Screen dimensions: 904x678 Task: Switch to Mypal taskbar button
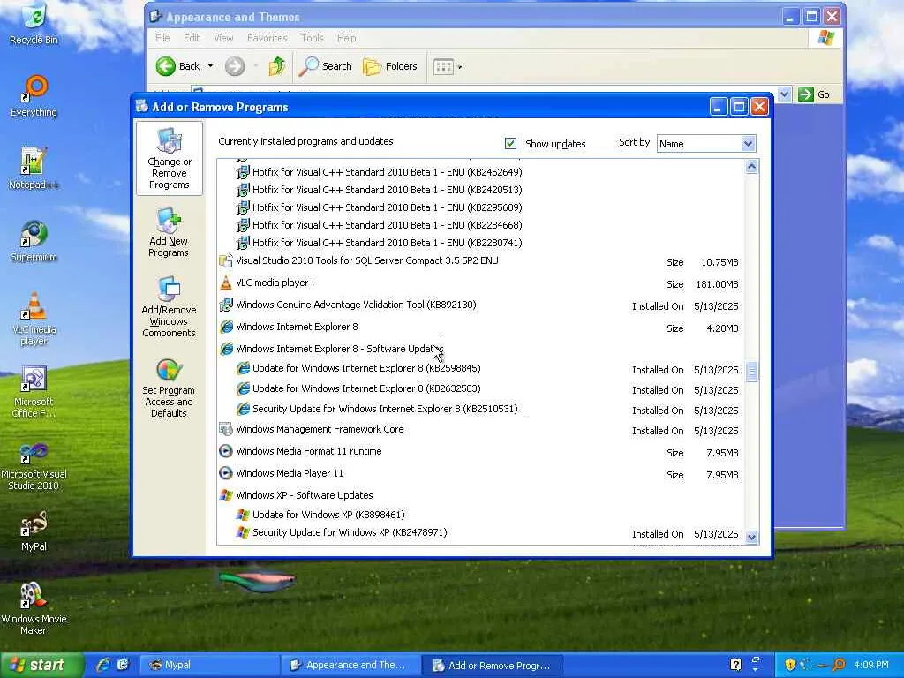210,665
